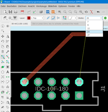The width and height of the screenshot is (108, 112).
Task: Select the Mirror tool
Action: coord(8,36)
